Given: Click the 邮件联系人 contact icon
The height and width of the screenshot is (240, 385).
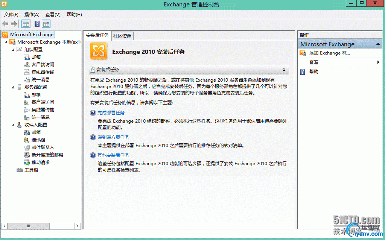Looking at the screenshot, I should tap(26, 147).
